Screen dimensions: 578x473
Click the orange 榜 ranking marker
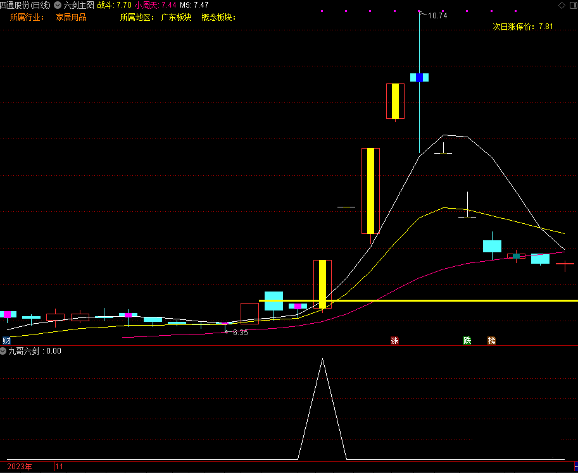(x=491, y=341)
